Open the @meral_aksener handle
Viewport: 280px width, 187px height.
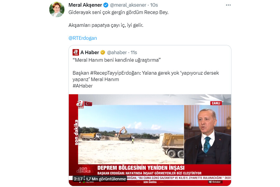pyautogui.click(x=128, y=5)
